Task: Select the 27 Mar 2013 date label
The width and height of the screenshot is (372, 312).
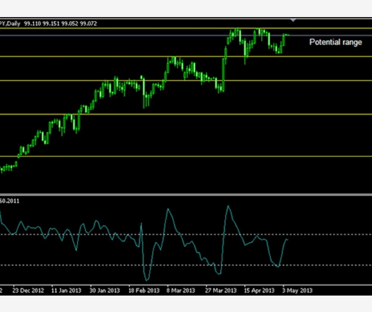Action: click(221, 291)
